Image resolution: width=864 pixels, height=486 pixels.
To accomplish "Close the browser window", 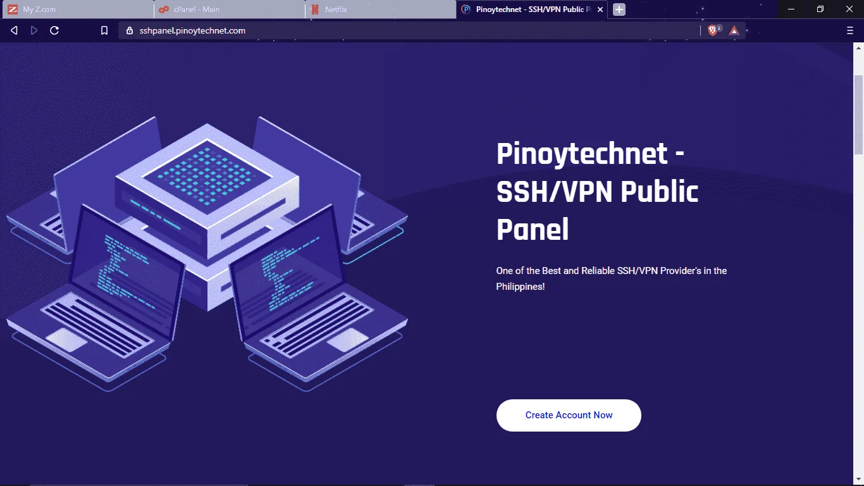I will pos(849,9).
